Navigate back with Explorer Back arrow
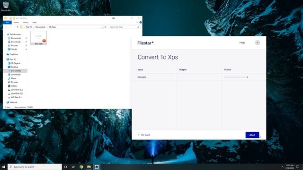 6,27
